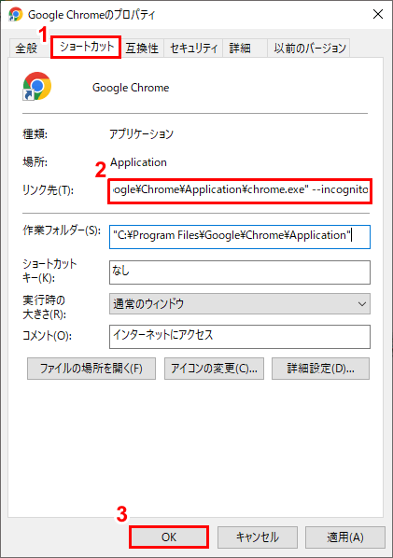Click the コメント input field
Image resolution: width=393 pixels, height=558 pixels.
[240, 336]
